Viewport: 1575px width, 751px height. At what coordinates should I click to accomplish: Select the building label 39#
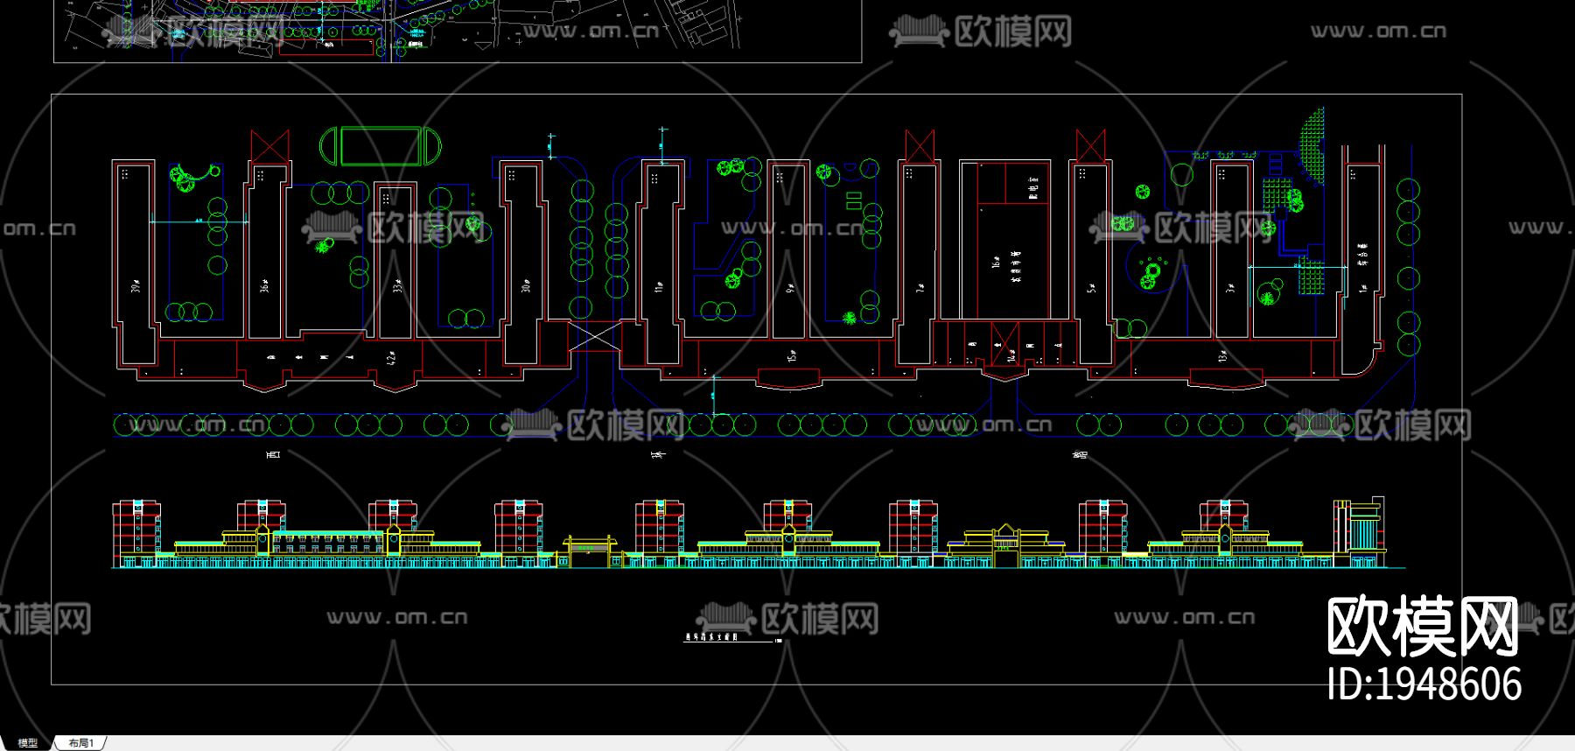136,285
